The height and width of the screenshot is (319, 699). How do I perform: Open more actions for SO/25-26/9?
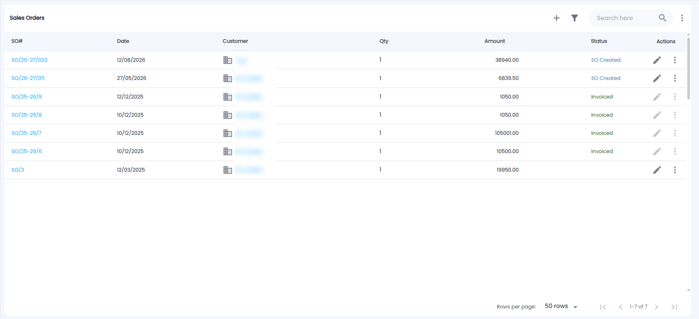(675, 97)
